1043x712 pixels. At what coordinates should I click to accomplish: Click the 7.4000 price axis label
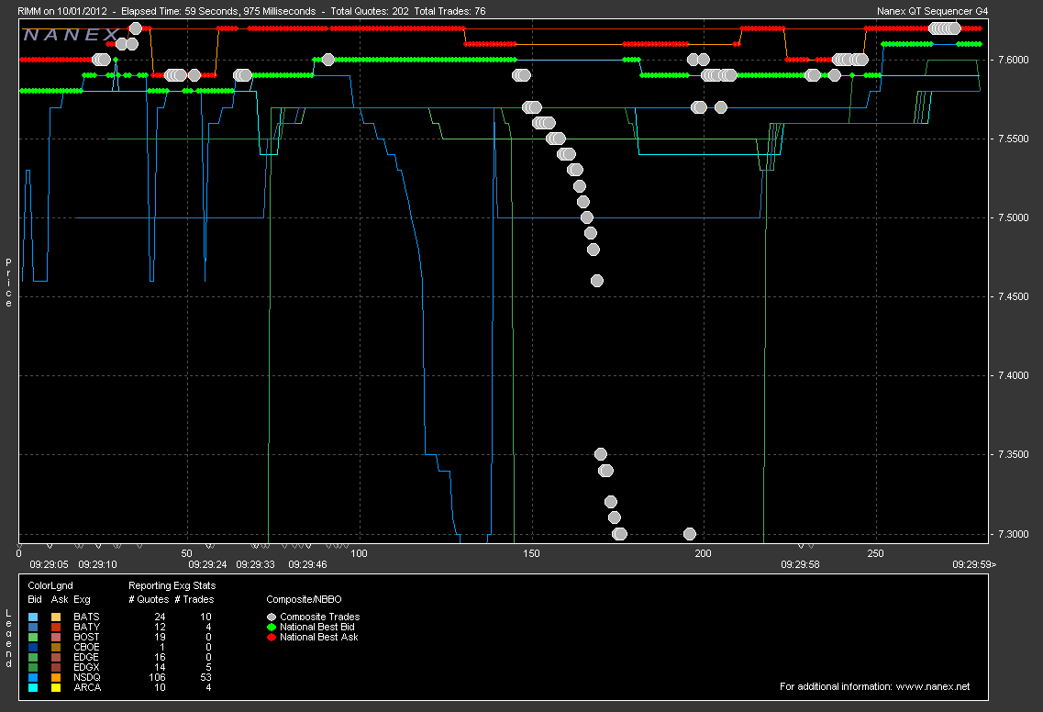(1013, 375)
